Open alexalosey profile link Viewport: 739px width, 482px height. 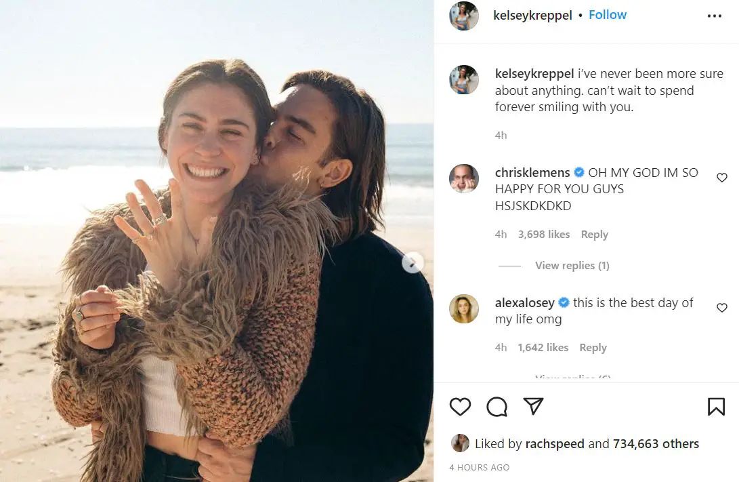pyautogui.click(x=524, y=303)
